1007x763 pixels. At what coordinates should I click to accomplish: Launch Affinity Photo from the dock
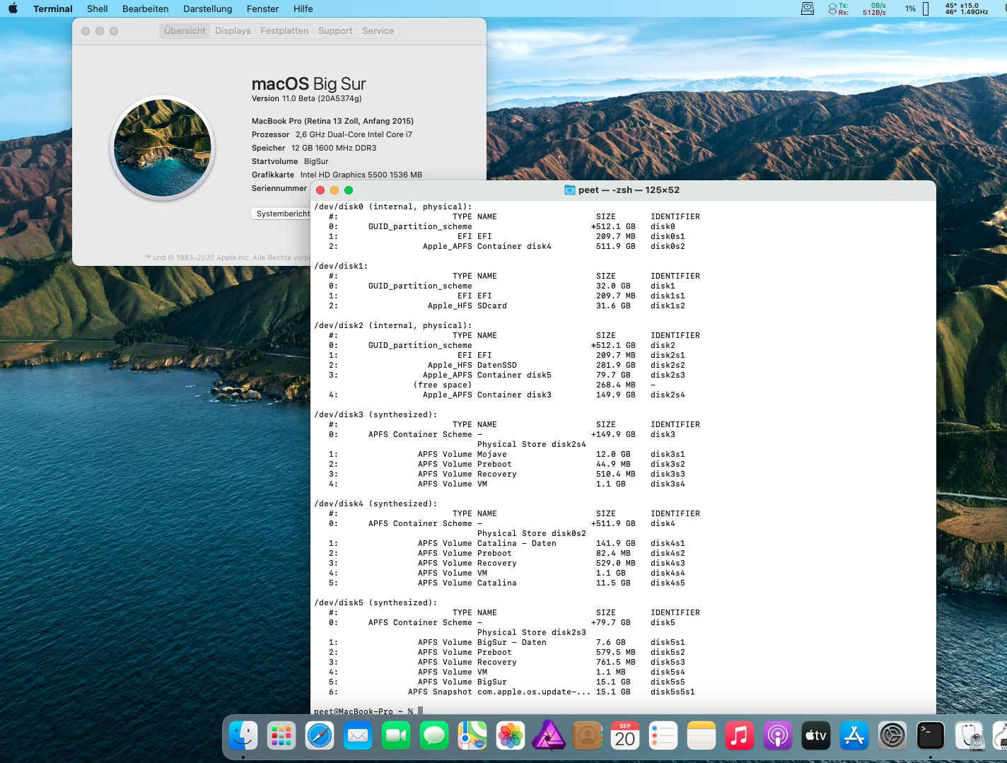click(549, 736)
